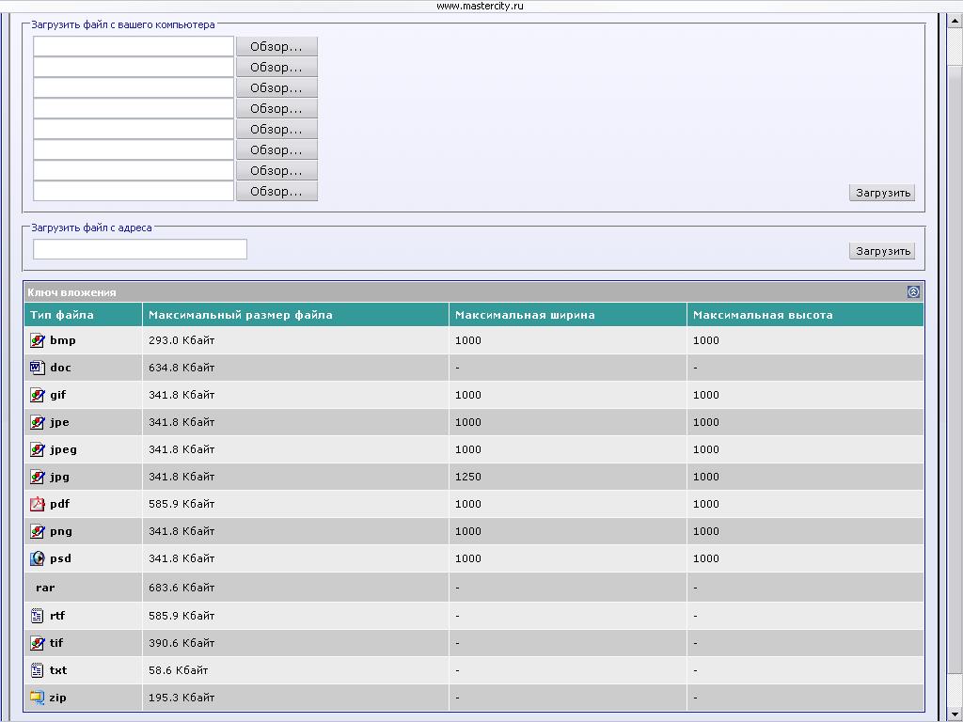
Task: Click fifth Обзор... browse button
Action: point(277,129)
